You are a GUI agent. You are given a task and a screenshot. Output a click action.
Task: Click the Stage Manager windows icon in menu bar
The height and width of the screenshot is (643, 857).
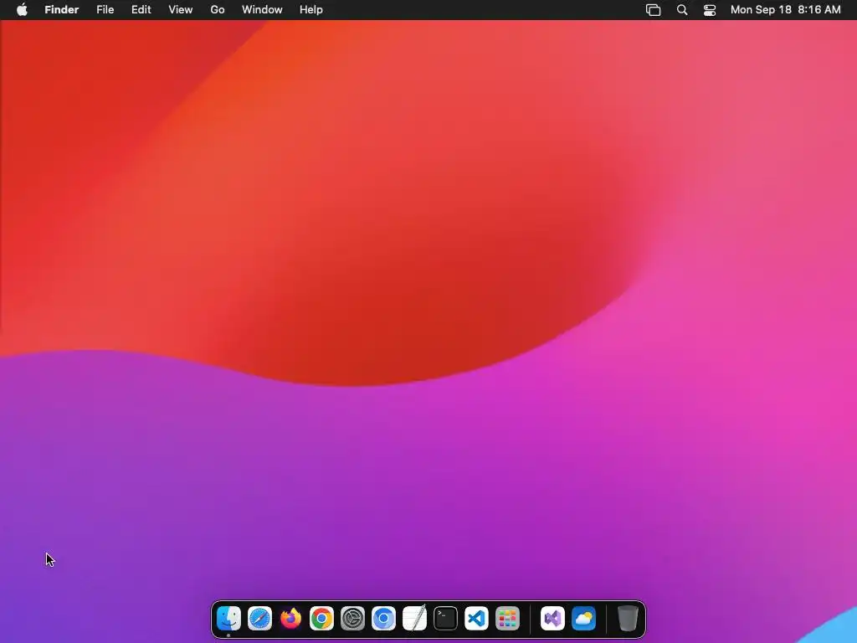653,10
